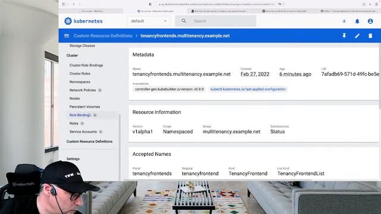Switch to the GitHub browser tab
Image resolution: width=381 pixels, height=214 pixels.
348,11
